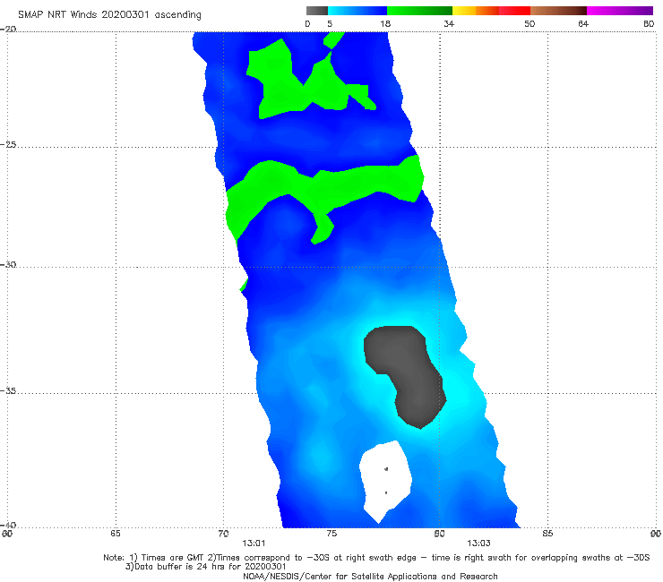
Task: Click the colorbar label '0'
Action: [308, 24]
